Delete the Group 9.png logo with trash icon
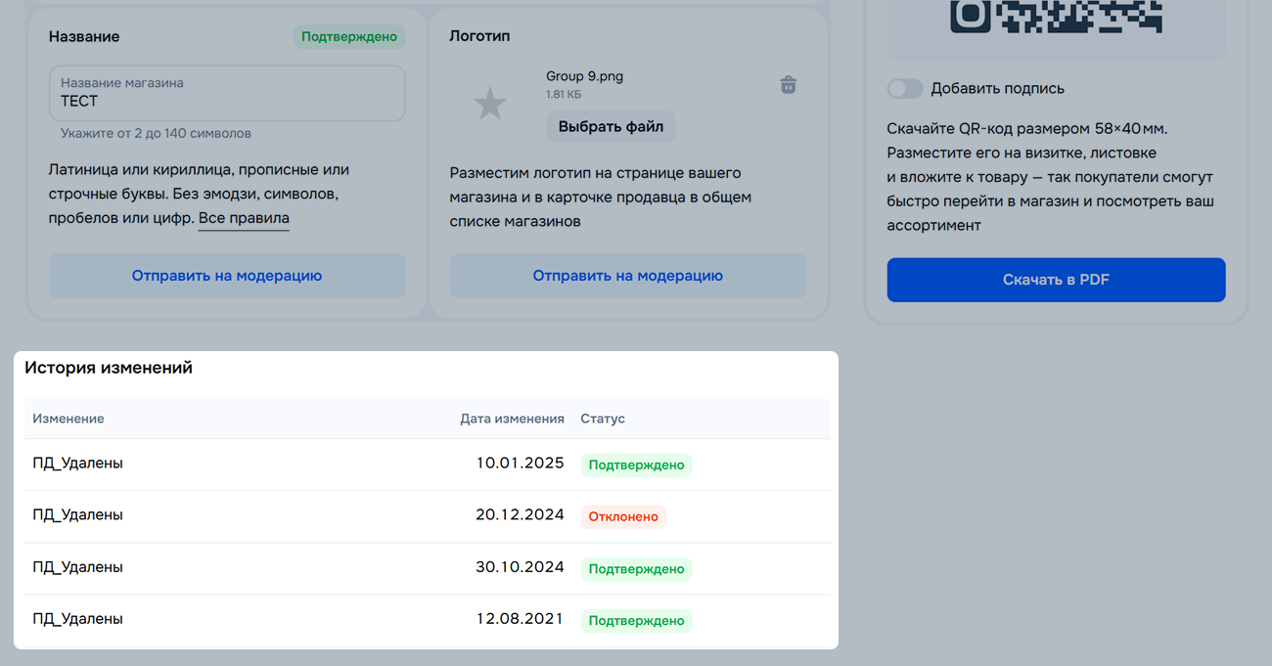Viewport: 1272px width, 666px height. (788, 85)
